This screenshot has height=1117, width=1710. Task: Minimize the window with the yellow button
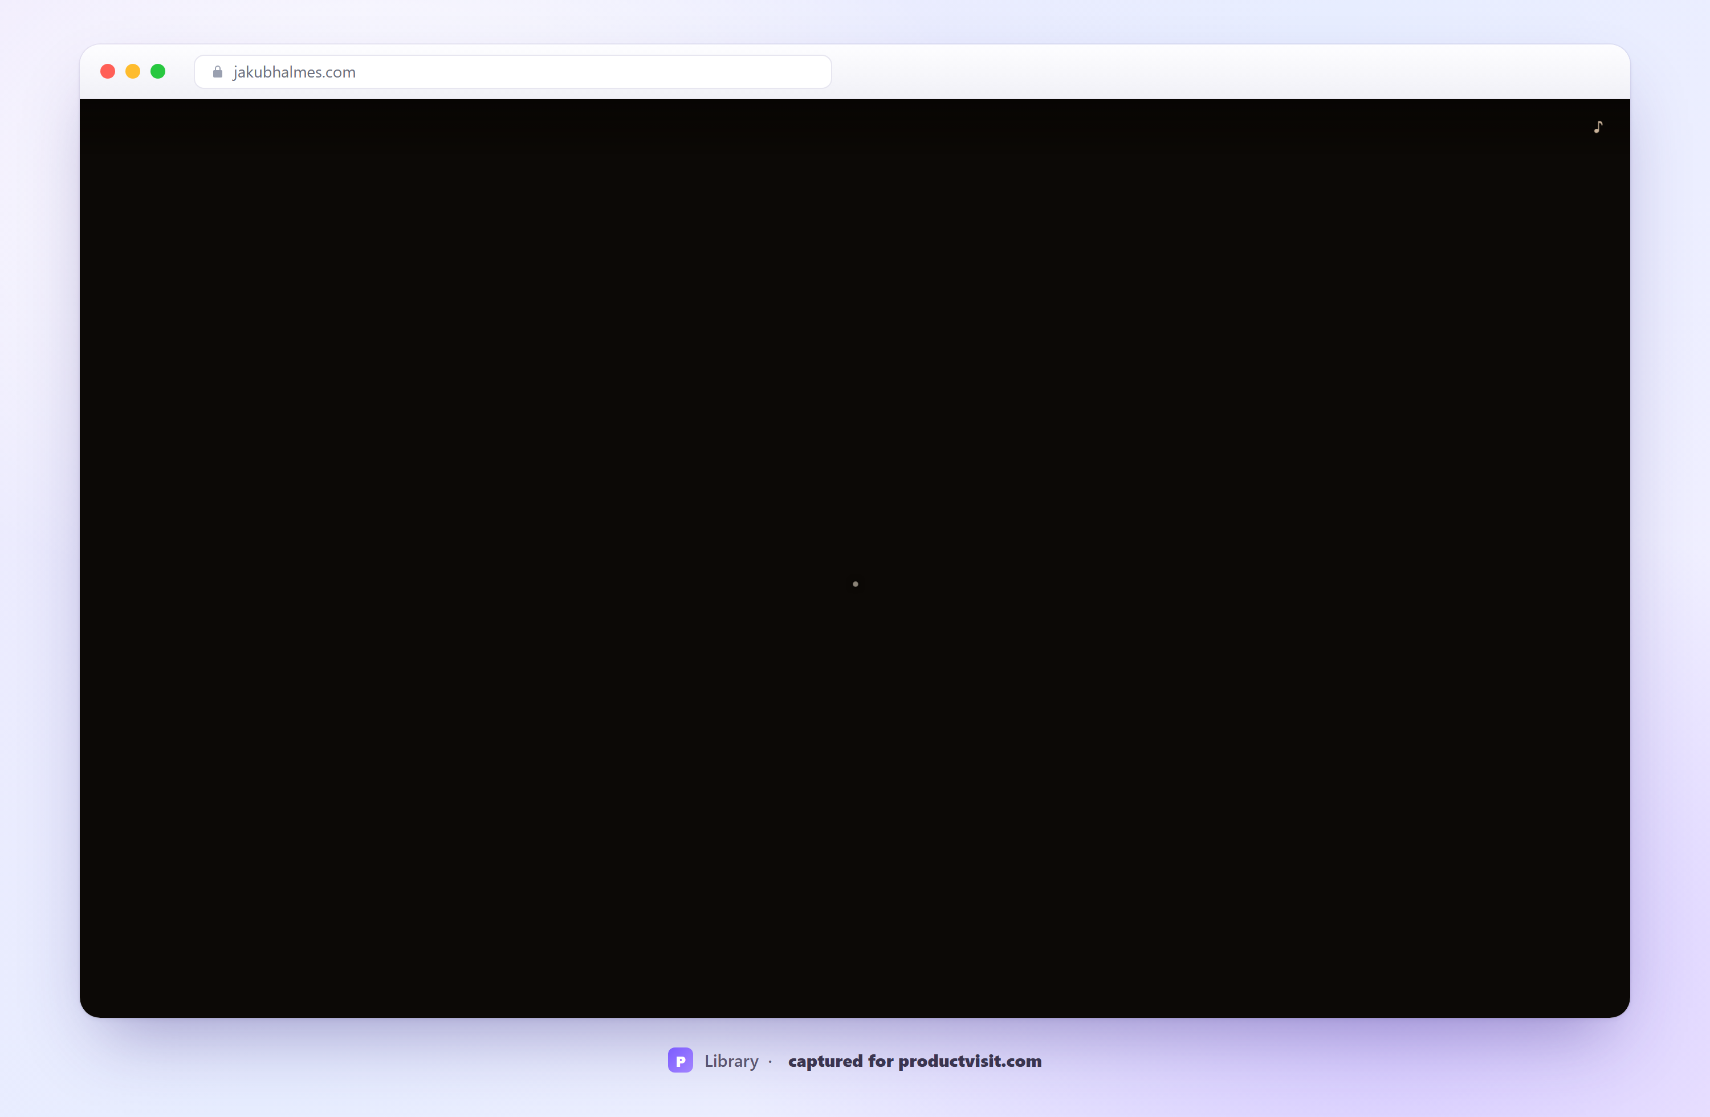coord(133,71)
